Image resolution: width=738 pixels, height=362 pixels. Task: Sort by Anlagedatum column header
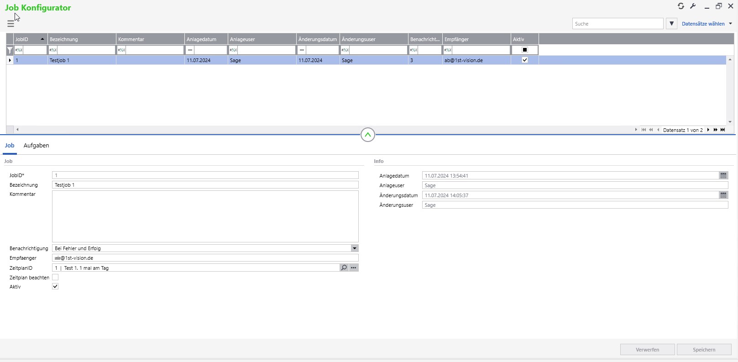(x=206, y=39)
